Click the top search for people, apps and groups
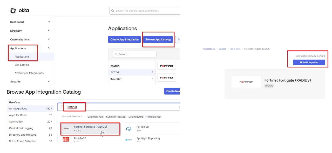 145,11
